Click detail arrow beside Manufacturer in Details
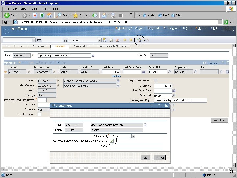Image resolution: width=237 pixels, height=178 pixels. tap(58, 86)
